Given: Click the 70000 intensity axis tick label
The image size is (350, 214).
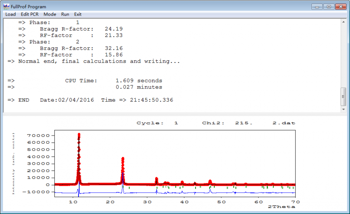Looking at the screenshot, I should (x=38, y=136).
